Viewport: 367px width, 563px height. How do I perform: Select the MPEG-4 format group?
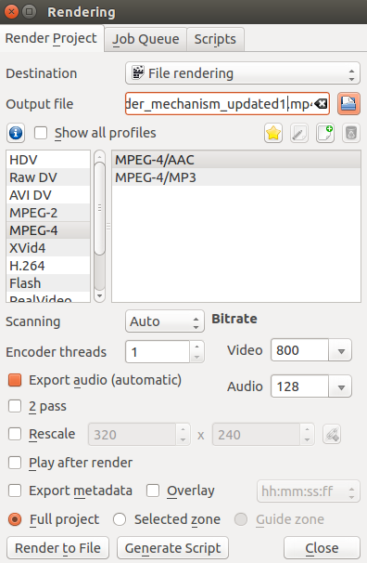[48, 230]
